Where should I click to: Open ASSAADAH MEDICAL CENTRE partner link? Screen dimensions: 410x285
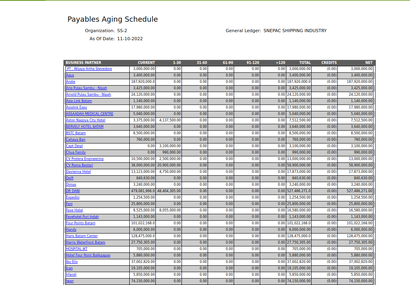point(90,114)
